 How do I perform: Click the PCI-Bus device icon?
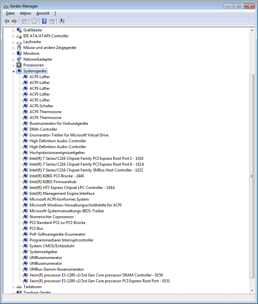tap(25, 228)
